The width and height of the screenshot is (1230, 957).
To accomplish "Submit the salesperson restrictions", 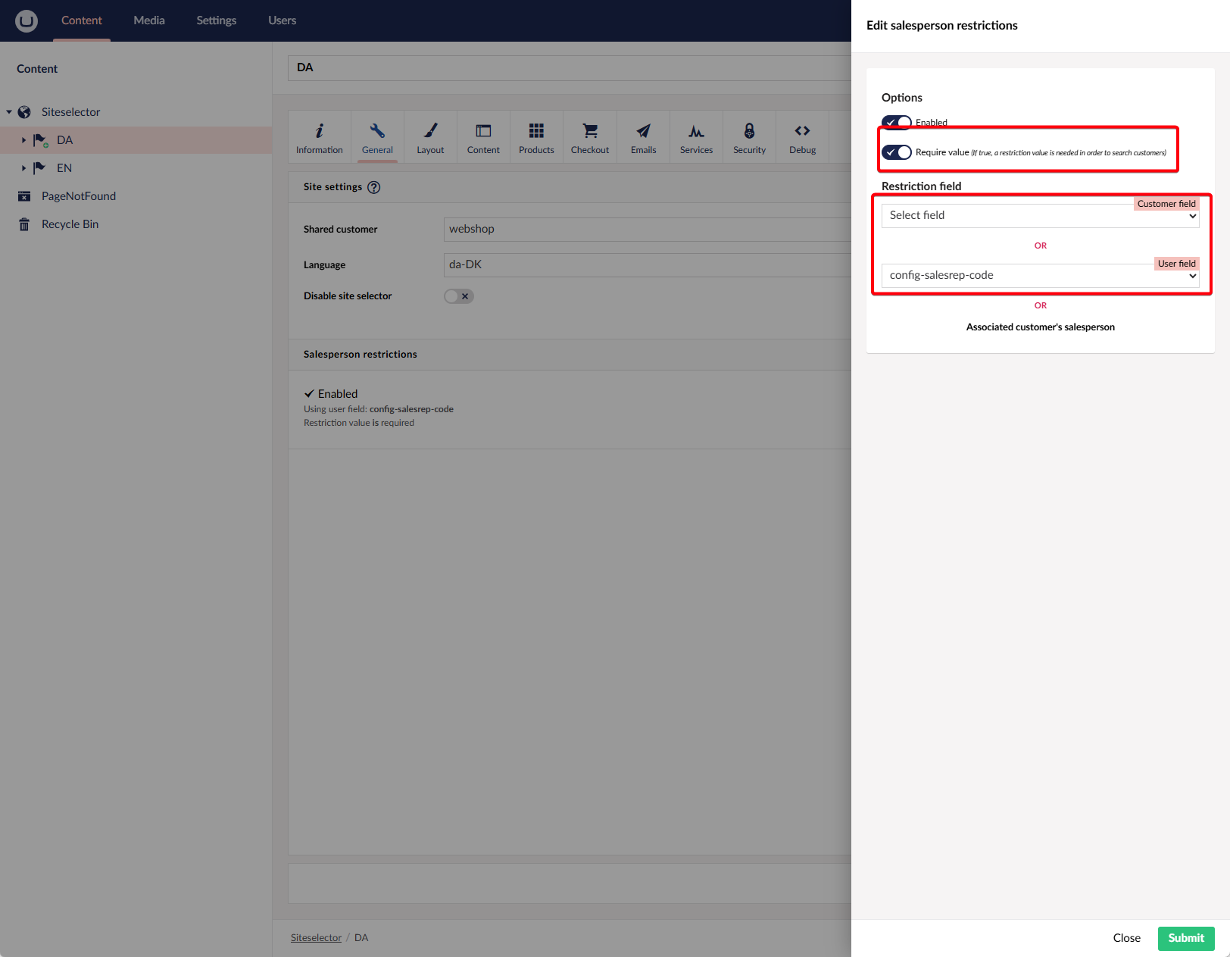I will (x=1186, y=938).
